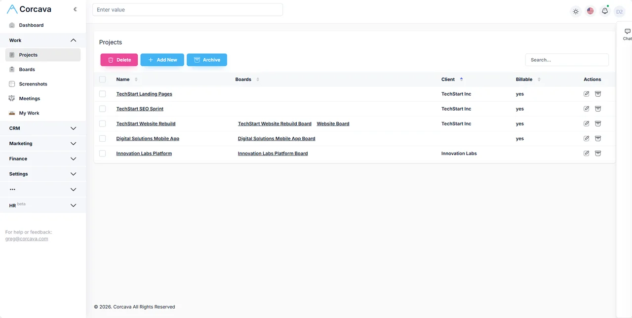This screenshot has width=632, height=318.
Task: Open the Digital Solutions Mobile App project link
Action: click(x=148, y=138)
